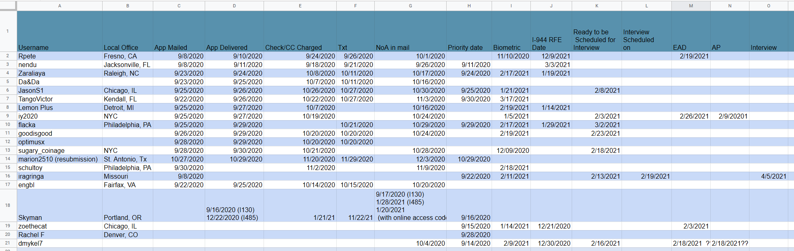The width and height of the screenshot is (794, 251).
Task: Click the Txt header cell
Action: [356, 31]
